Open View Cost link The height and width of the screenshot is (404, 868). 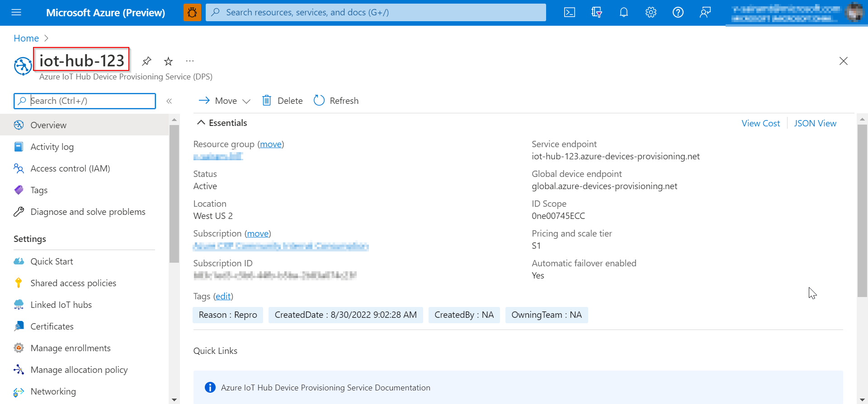click(761, 123)
